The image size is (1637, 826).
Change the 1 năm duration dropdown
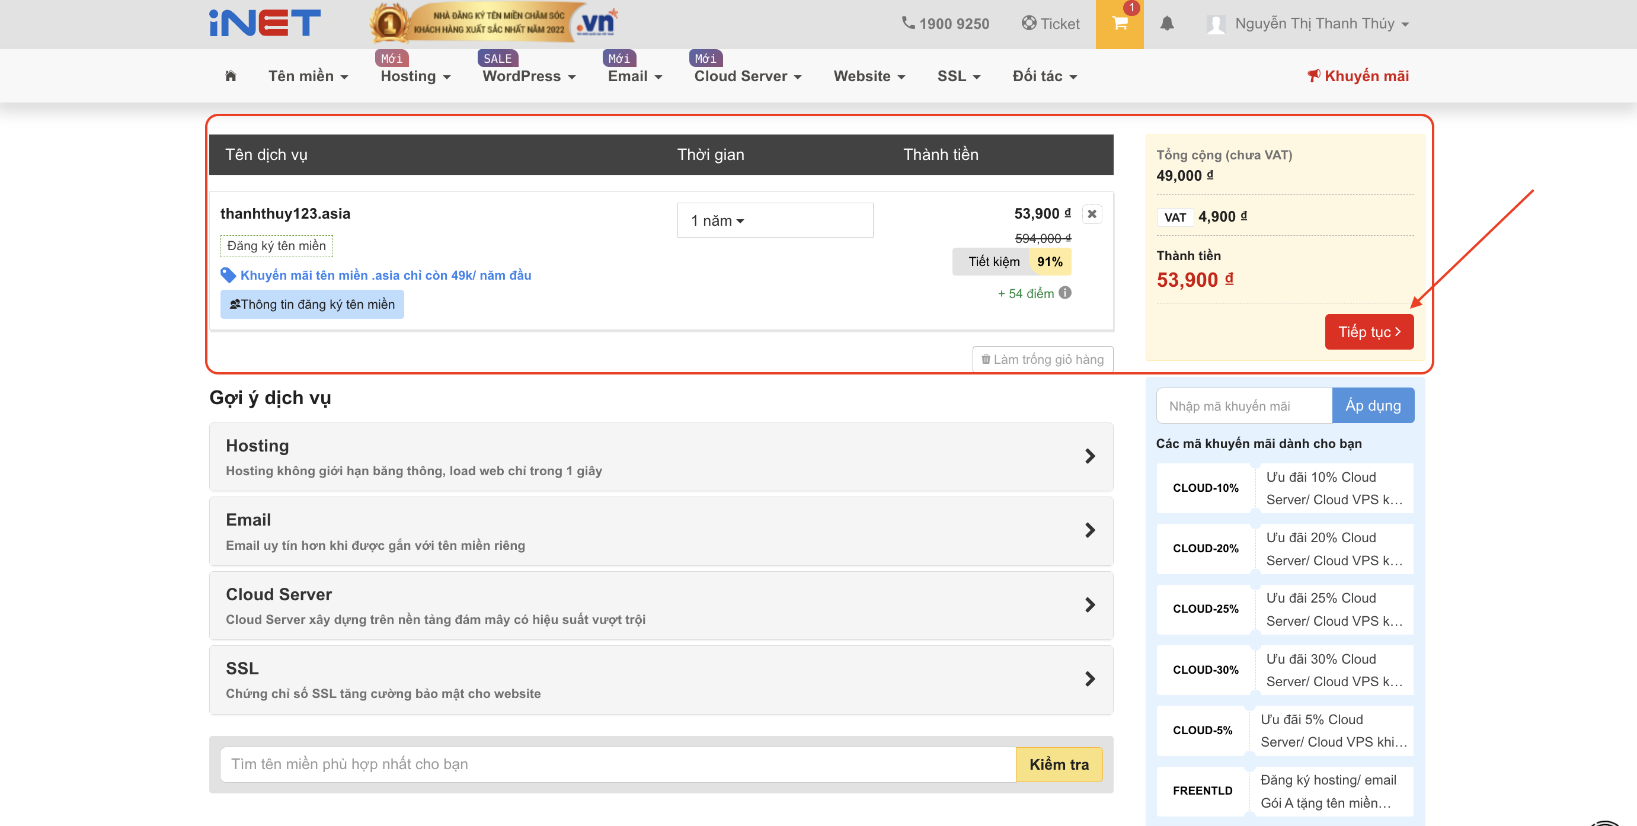click(x=775, y=220)
